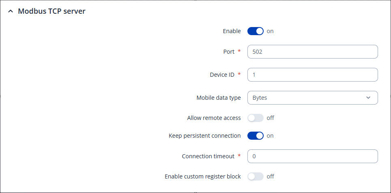Select the Connection timeout input
This screenshot has height=193, width=391.
click(x=312, y=156)
